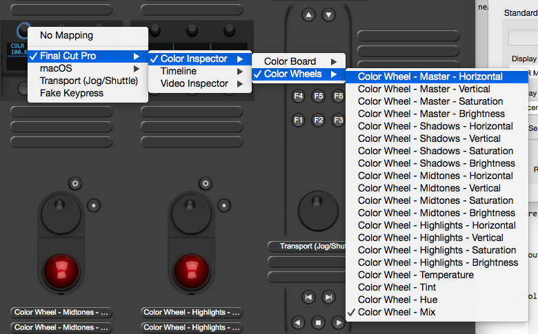Screen dimensions: 538x334
Task: Click lower Color Wheel - Highlights mapping button
Action: click(x=192, y=327)
